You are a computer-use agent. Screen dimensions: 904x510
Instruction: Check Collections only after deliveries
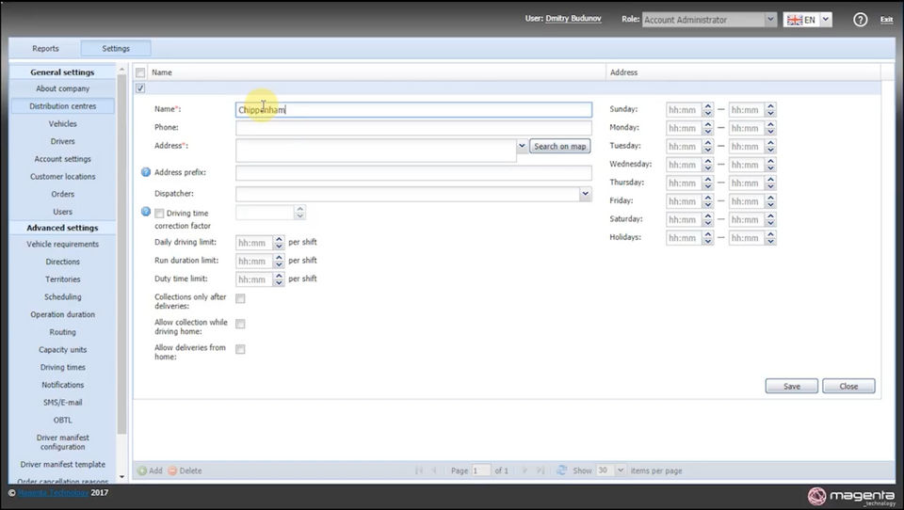(240, 298)
